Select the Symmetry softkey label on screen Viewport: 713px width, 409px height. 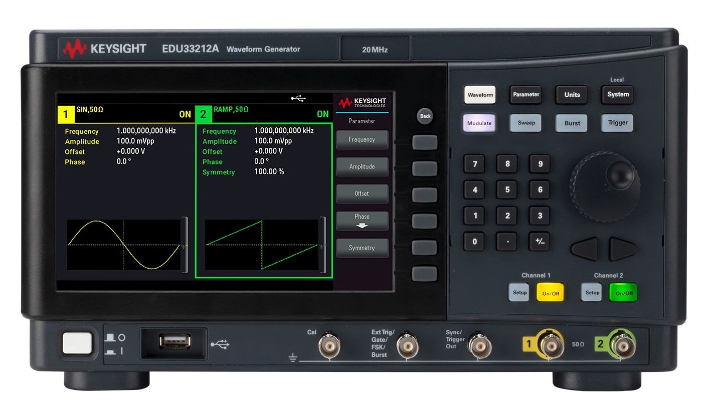[x=362, y=248]
